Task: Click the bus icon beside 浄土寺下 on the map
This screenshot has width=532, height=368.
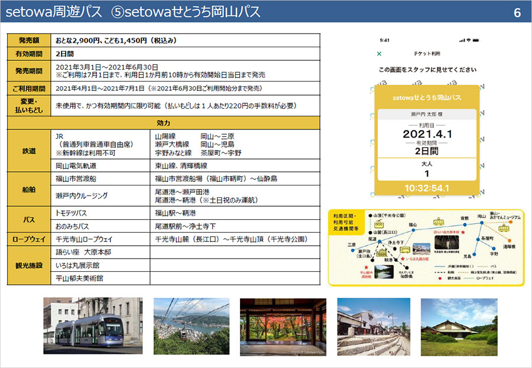Action: click(405, 250)
